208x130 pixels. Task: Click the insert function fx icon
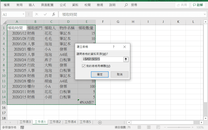click(x=54, y=14)
